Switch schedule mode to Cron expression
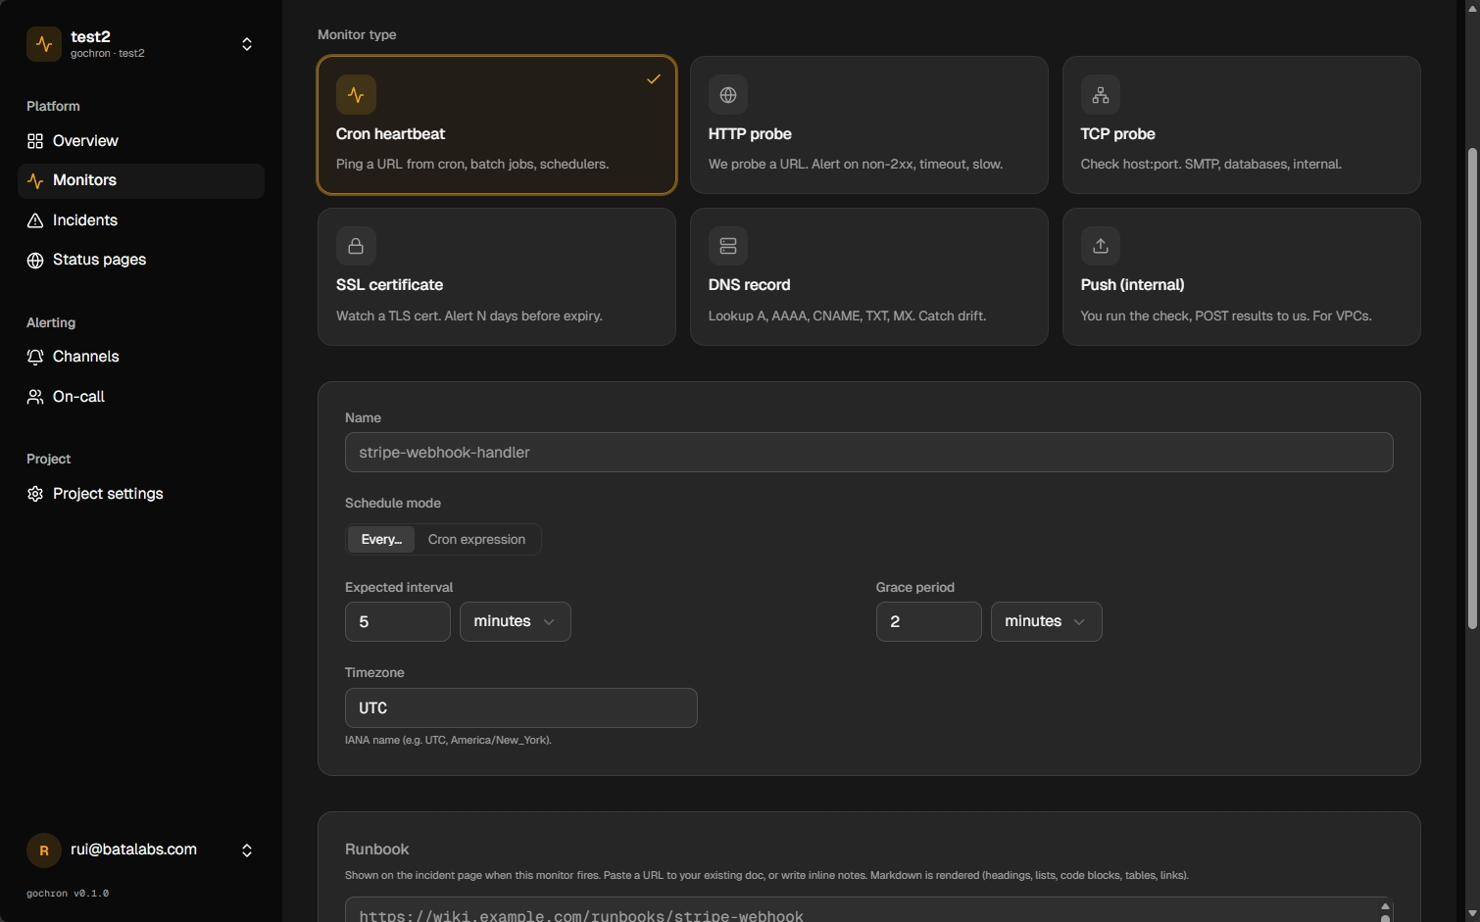The width and height of the screenshot is (1480, 922). pyautogui.click(x=476, y=540)
